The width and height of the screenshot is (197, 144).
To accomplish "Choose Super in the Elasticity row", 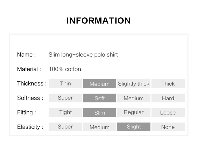I will 65,127.
